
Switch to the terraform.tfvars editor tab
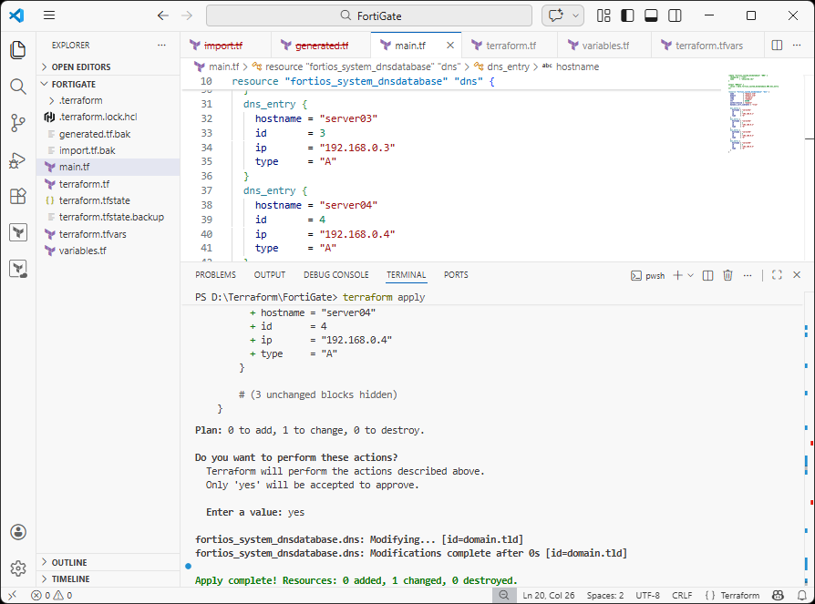(x=709, y=46)
